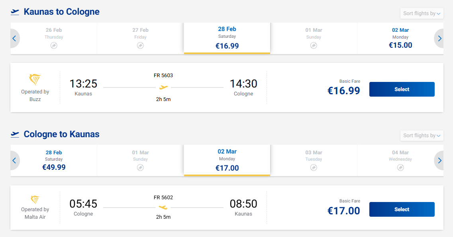Pick 02 Mar Monday €17.00 return tab
The image size is (453, 237).
pos(227,160)
